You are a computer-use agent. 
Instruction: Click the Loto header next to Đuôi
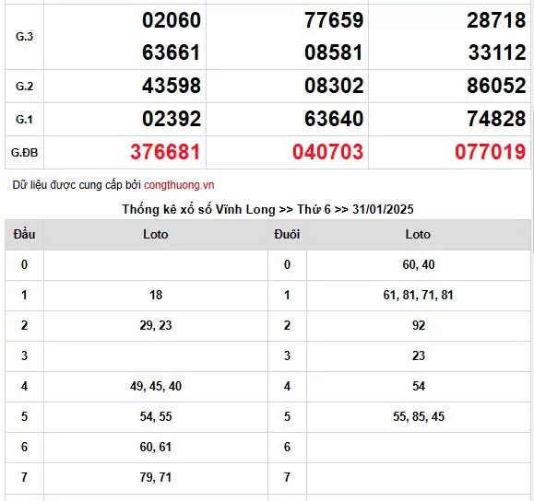[x=418, y=234]
